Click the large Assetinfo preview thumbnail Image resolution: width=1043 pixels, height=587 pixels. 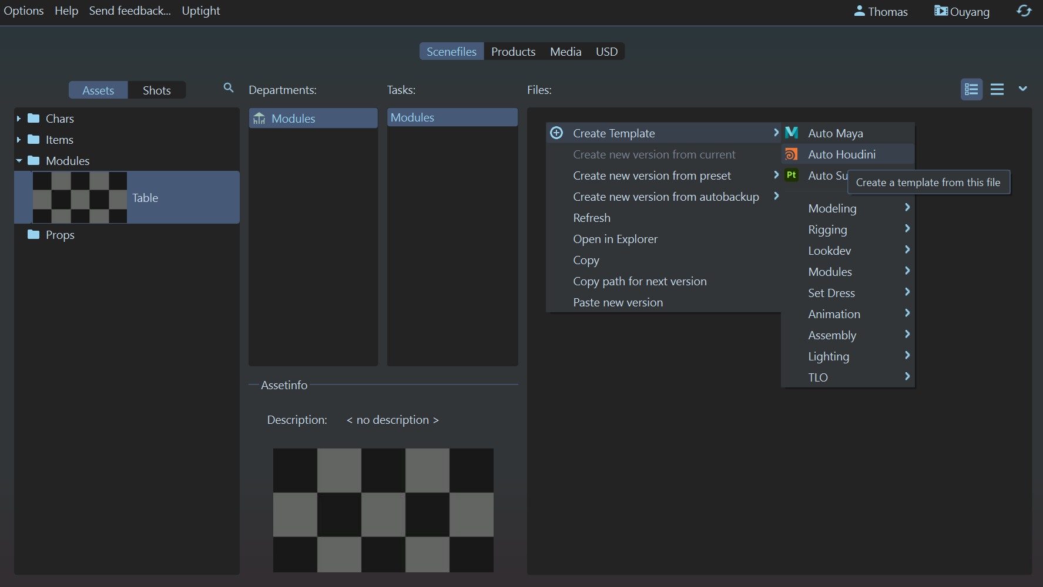(x=383, y=510)
